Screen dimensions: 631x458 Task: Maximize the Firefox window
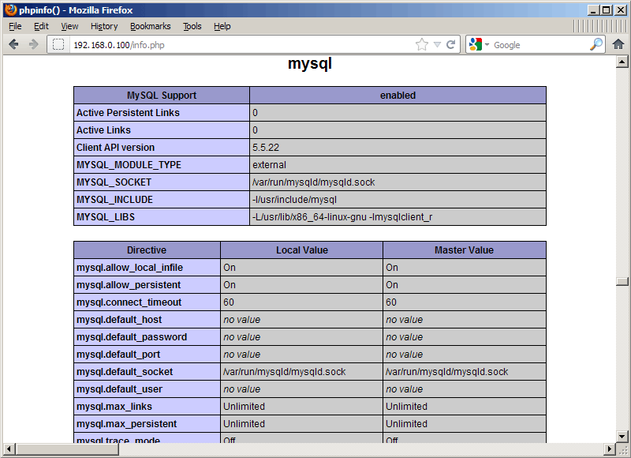click(606, 10)
